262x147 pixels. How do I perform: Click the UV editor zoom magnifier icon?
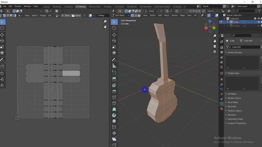tap(105, 22)
